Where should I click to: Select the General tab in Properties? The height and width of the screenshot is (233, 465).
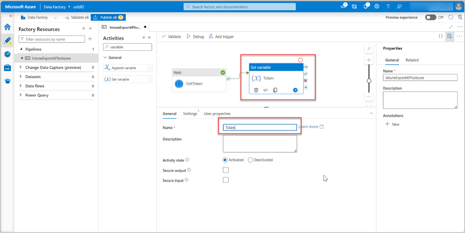tap(392, 60)
